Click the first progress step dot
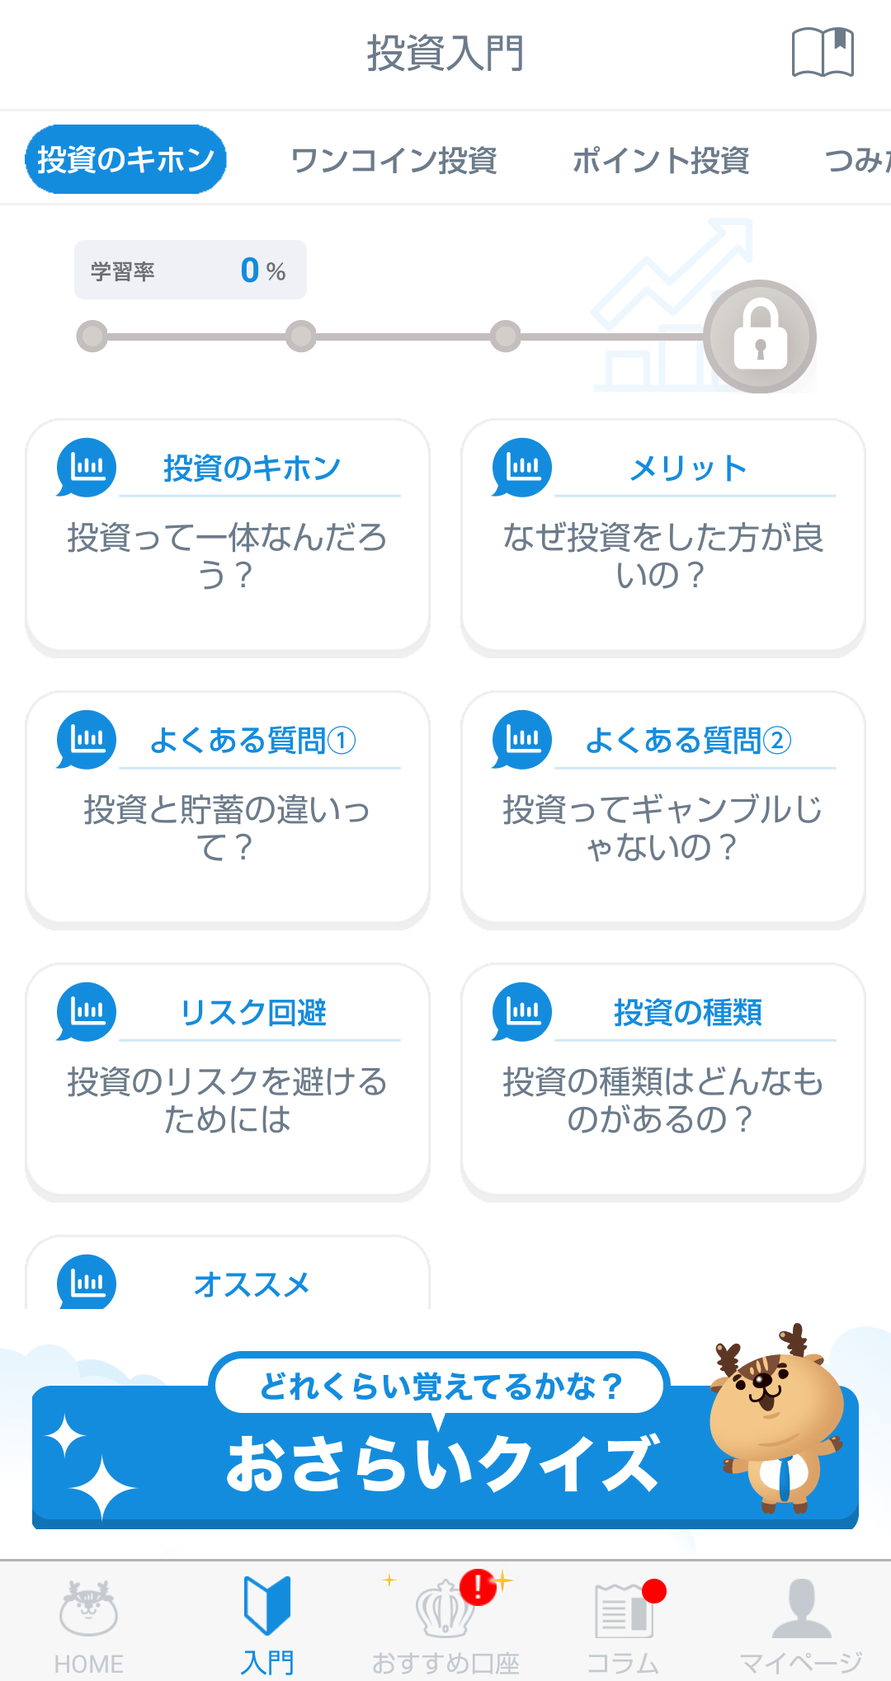Image resolution: width=891 pixels, height=1681 pixels. coord(92,337)
